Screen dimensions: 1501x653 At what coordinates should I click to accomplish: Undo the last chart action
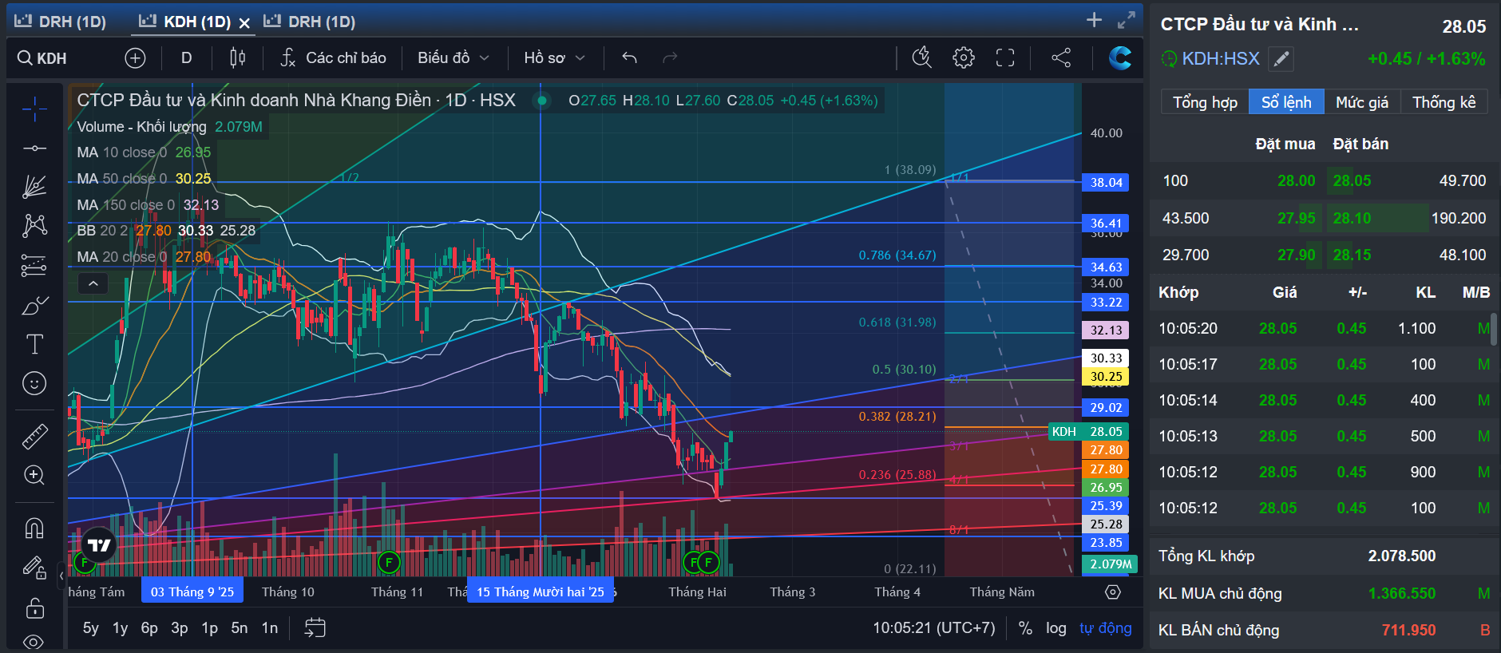629,58
